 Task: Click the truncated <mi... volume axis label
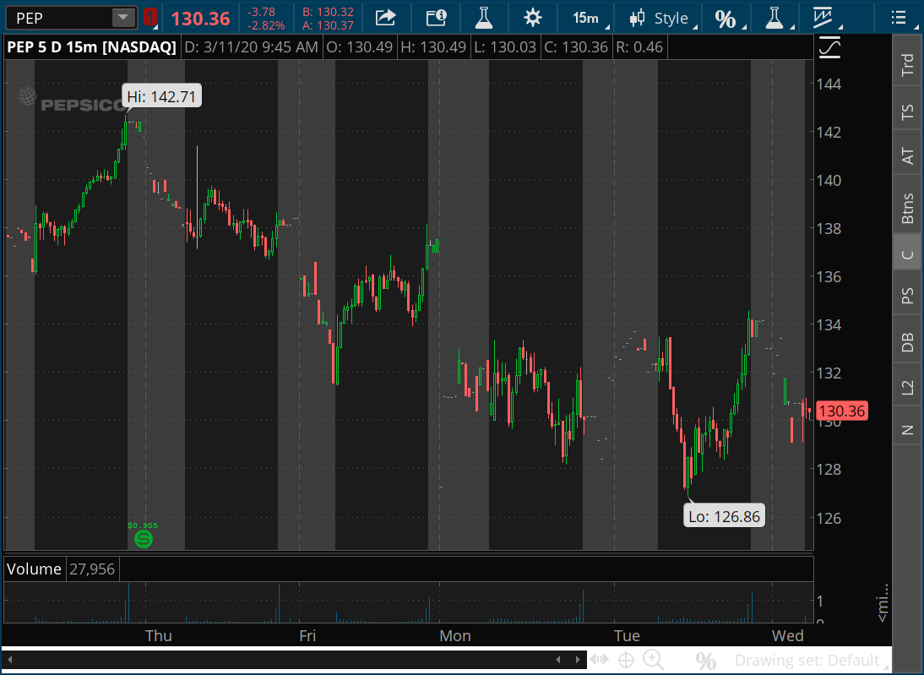[883, 602]
